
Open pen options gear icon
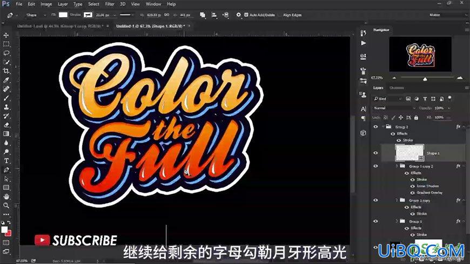[239, 15]
